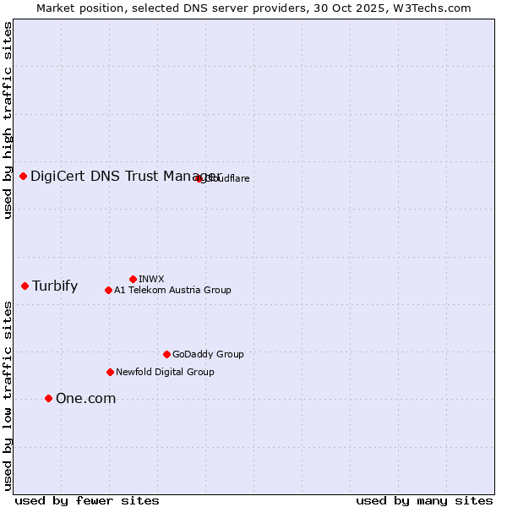Click the INWX label text
The image size is (507, 507).
point(151,279)
